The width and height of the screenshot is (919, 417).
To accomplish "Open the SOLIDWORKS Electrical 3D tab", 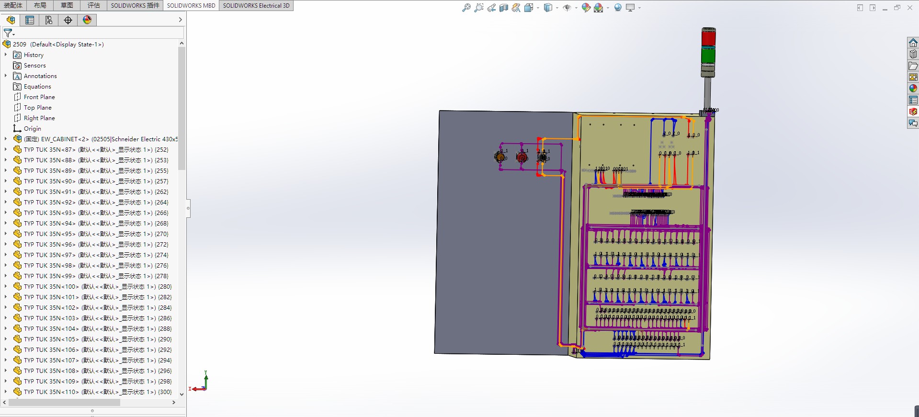I will 256,6.
